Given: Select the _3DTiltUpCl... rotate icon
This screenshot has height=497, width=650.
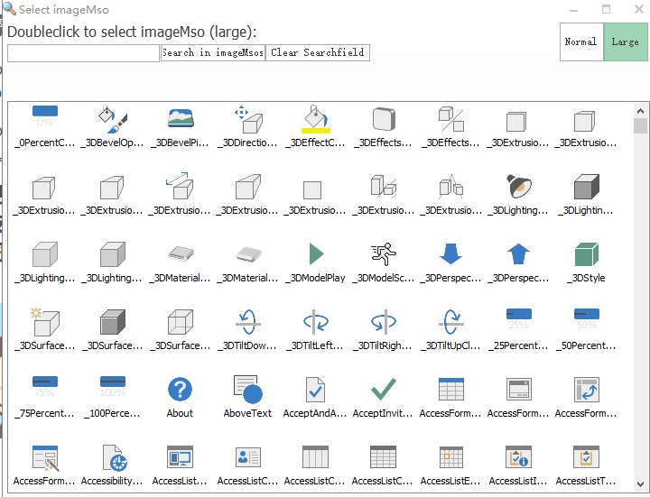Looking at the screenshot, I should click(451, 322).
